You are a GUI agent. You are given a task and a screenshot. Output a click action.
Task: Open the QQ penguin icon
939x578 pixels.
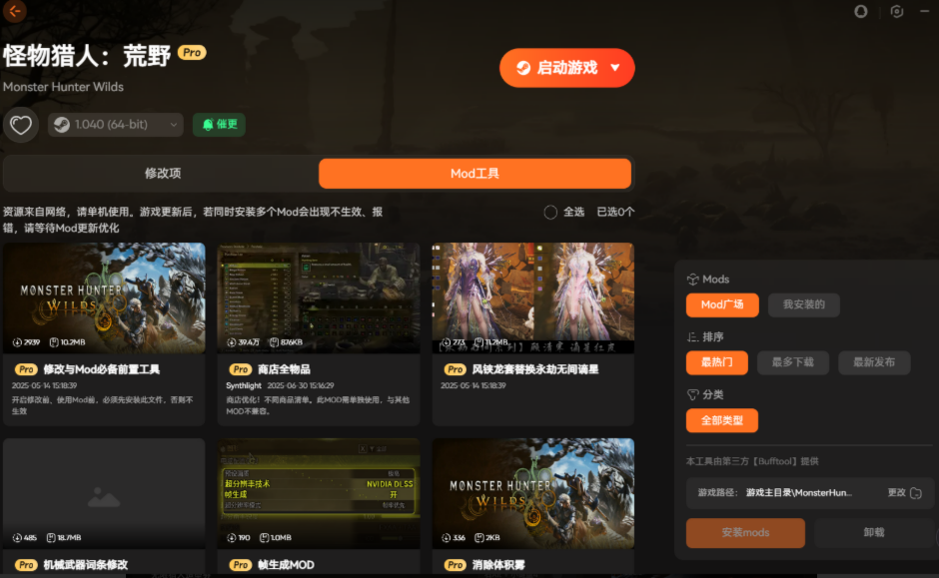pos(860,12)
